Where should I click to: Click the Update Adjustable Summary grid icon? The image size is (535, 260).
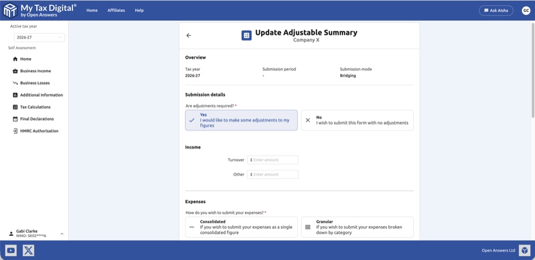[246, 36]
